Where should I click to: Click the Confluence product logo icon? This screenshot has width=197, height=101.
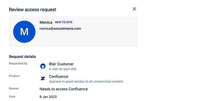click(x=43, y=79)
